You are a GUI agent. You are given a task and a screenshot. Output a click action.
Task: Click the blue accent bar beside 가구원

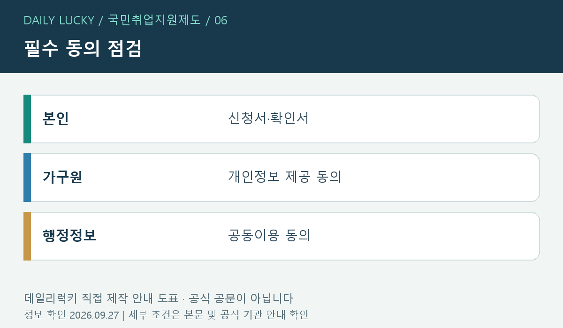click(x=27, y=178)
